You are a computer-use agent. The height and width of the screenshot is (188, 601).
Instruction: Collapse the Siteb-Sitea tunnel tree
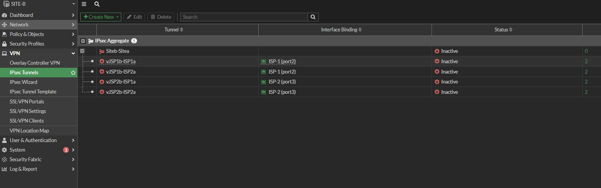[82, 51]
